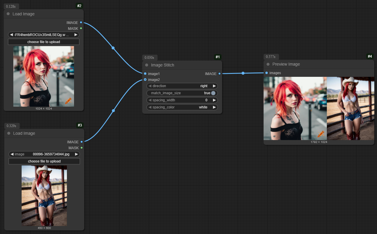Click the 1792 × 1024 size label

tap(319, 142)
